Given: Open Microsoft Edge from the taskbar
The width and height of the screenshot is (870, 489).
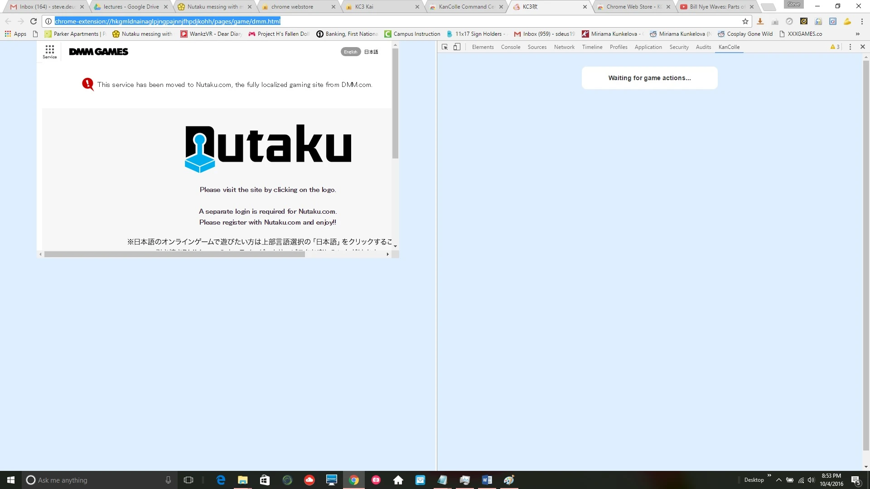Looking at the screenshot, I should tap(221, 480).
